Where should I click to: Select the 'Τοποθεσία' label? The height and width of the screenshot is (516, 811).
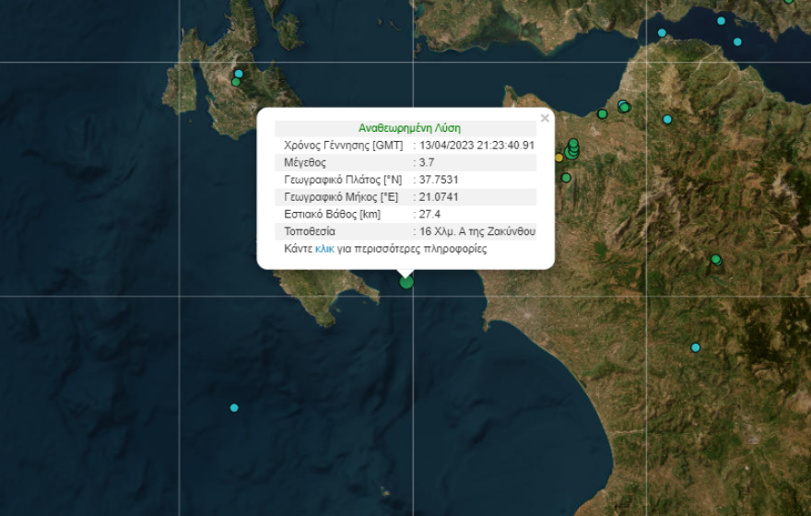point(310,231)
